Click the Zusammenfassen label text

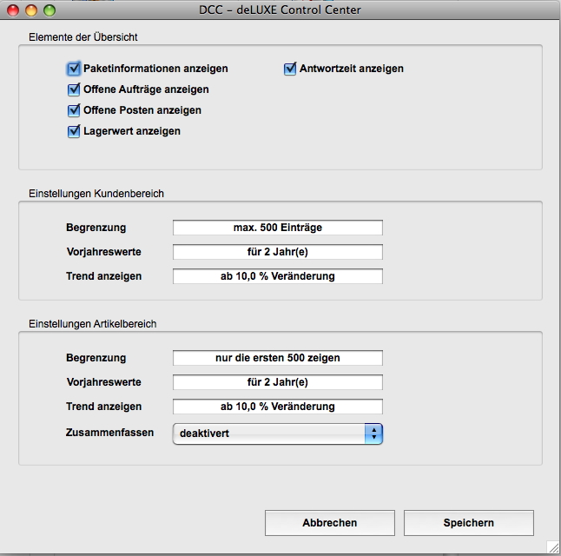coord(109,432)
